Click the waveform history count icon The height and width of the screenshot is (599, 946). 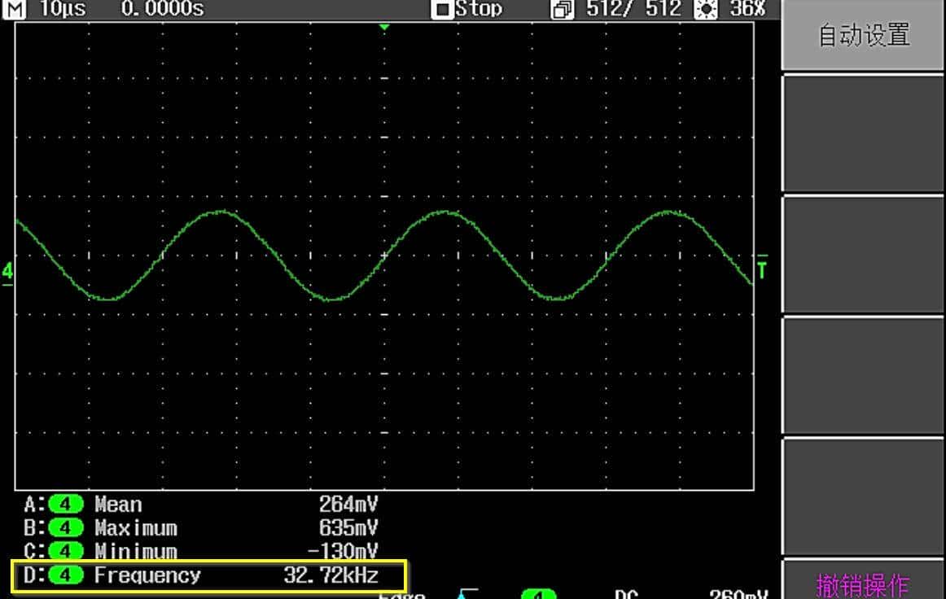pyautogui.click(x=562, y=9)
